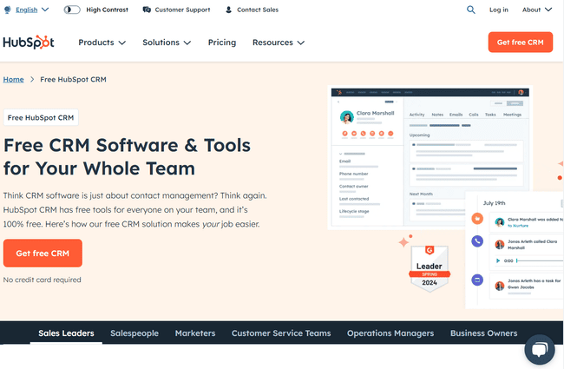Click Get free CRM button in header

tap(520, 43)
